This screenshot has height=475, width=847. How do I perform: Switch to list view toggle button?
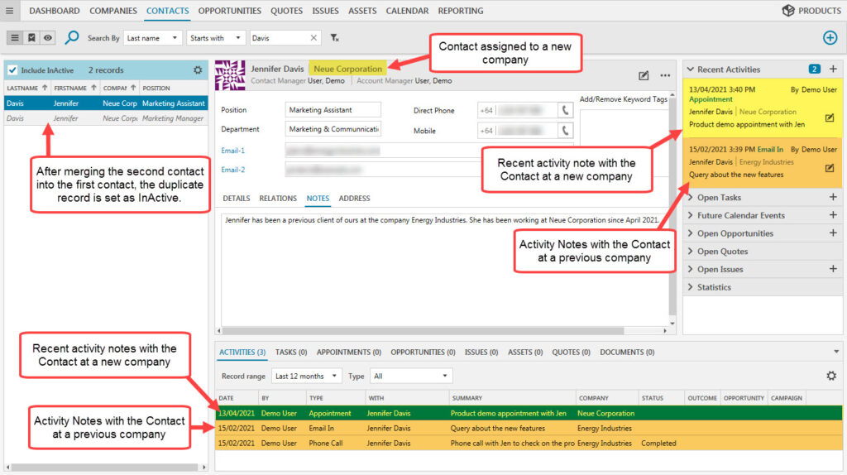coord(15,38)
